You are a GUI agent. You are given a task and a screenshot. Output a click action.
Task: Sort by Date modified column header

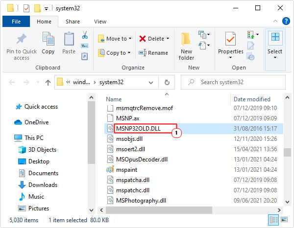pos(252,99)
